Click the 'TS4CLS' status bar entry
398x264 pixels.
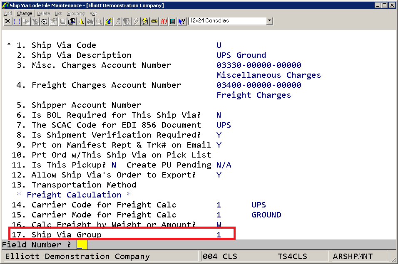[x=292, y=257]
